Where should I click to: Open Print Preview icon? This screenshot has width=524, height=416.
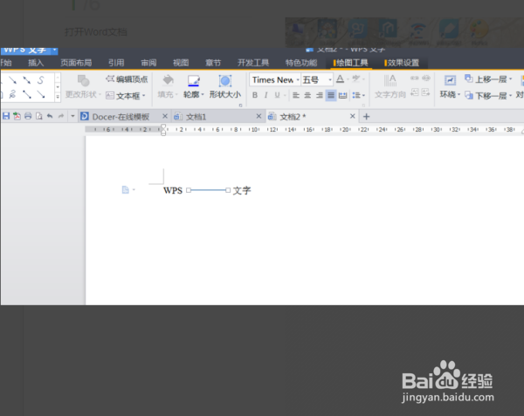coord(39,116)
